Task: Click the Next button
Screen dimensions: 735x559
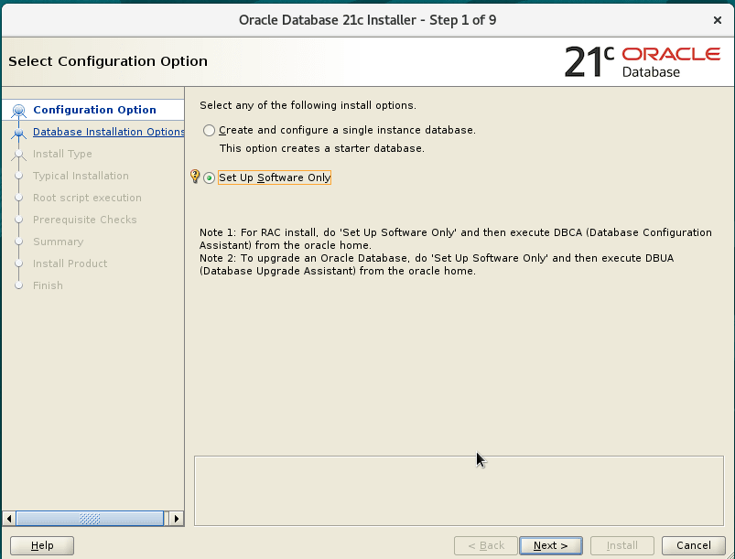Action: (x=551, y=545)
